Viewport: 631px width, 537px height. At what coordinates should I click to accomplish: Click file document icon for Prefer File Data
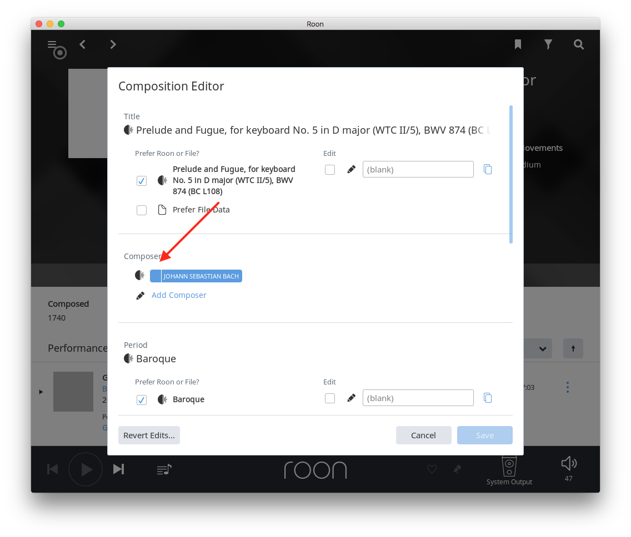(162, 210)
